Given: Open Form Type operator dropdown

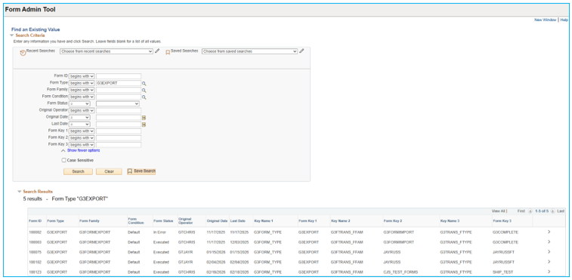Looking at the screenshot, I should click(82, 83).
